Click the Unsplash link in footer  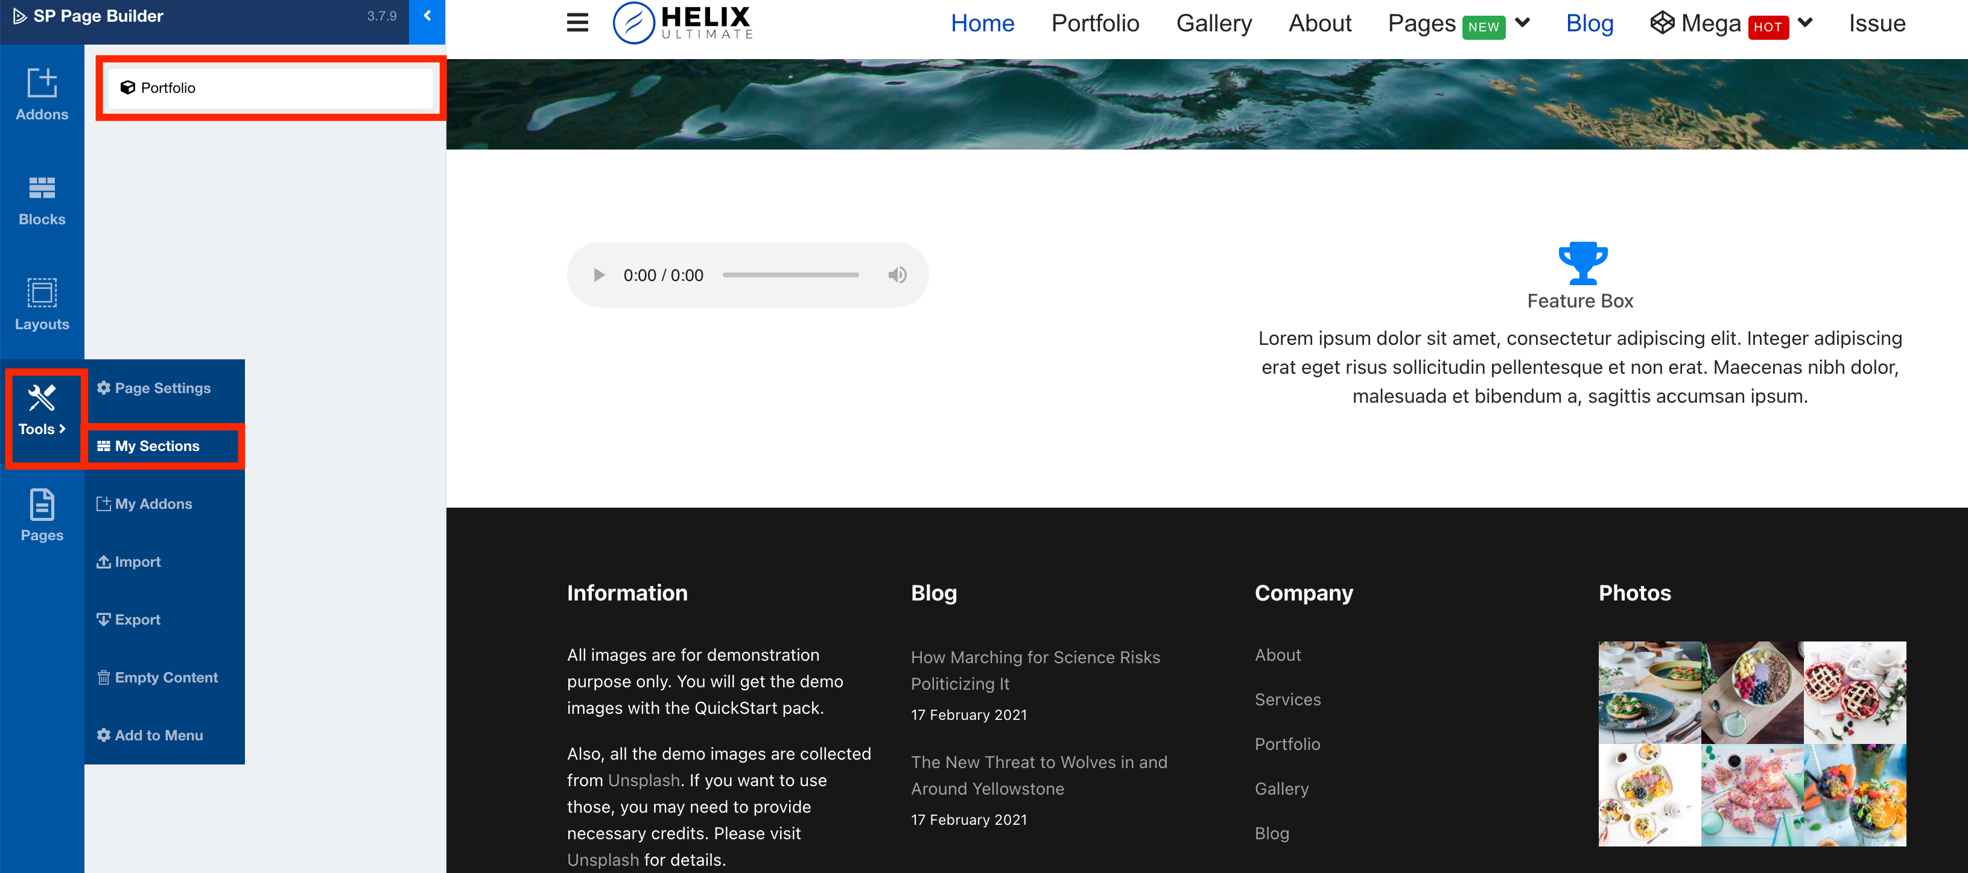click(643, 780)
